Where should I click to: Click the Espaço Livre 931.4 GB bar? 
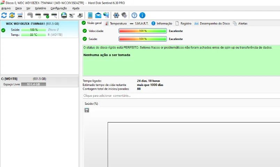click(33, 84)
